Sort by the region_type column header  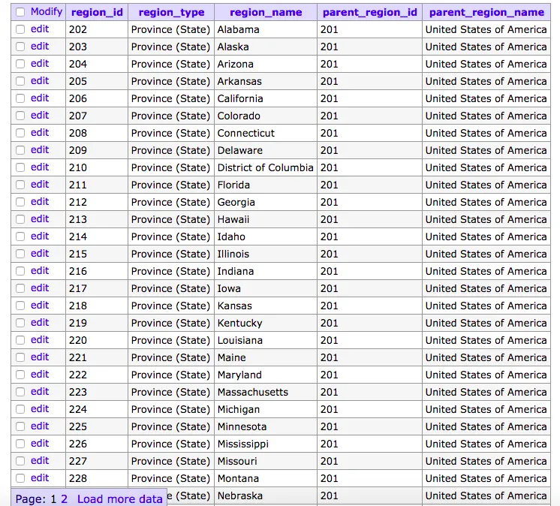171,13
